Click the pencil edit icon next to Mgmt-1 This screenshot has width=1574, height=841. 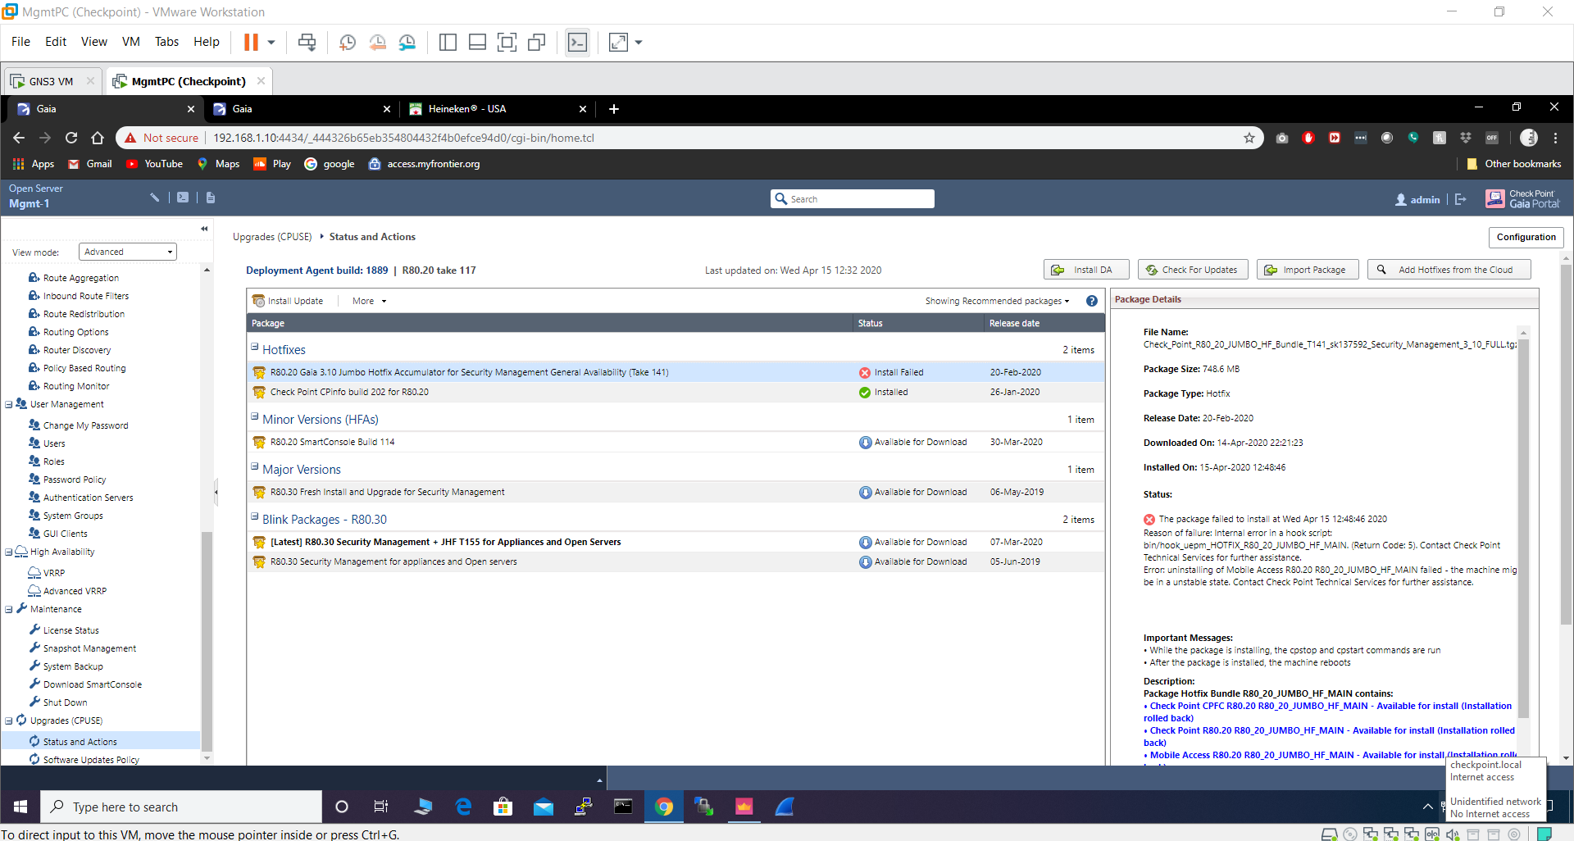[x=154, y=197]
